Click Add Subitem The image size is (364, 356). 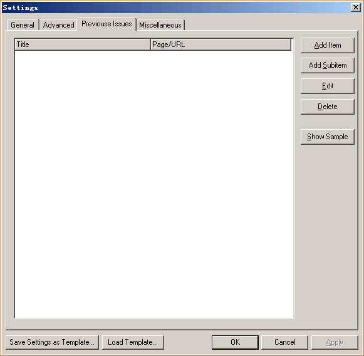pos(327,65)
